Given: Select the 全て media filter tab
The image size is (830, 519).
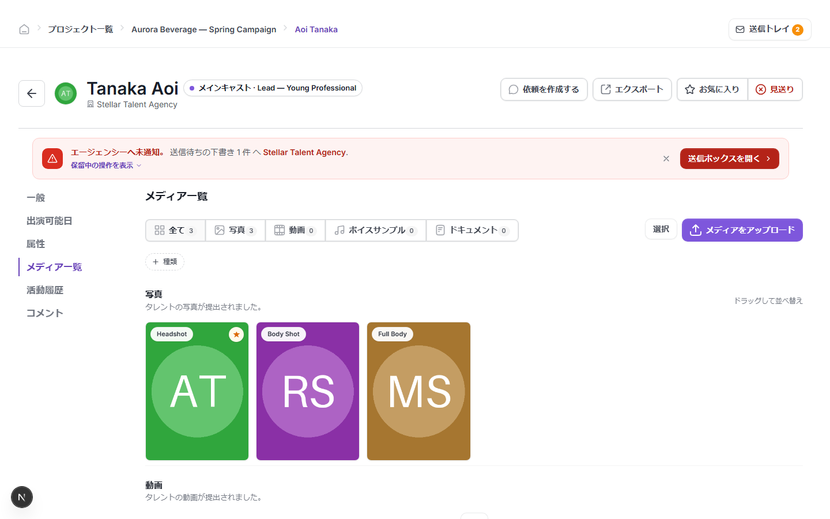Looking at the screenshot, I should 175,230.
